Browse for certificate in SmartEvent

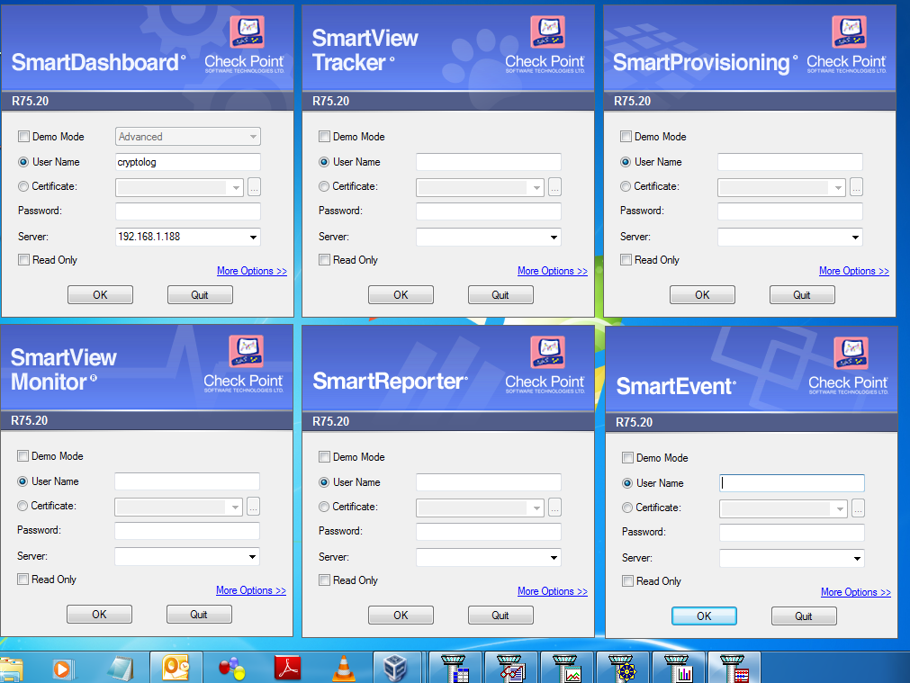pyautogui.click(x=859, y=508)
